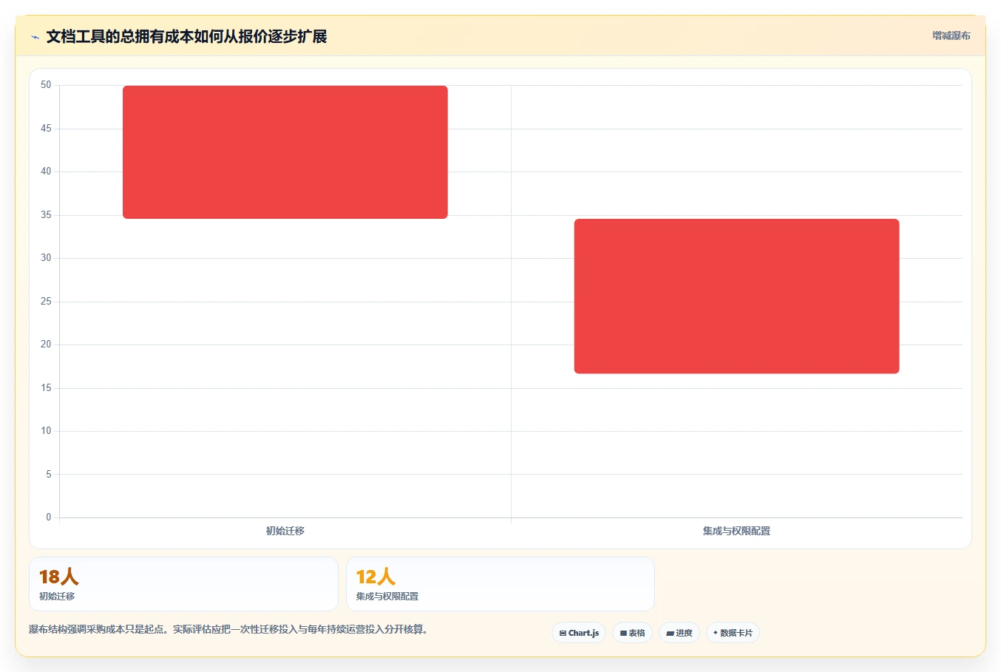Image resolution: width=1001 pixels, height=672 pixels.
Task: Click the y-axis value 35
Action: (x=46, y=215)
